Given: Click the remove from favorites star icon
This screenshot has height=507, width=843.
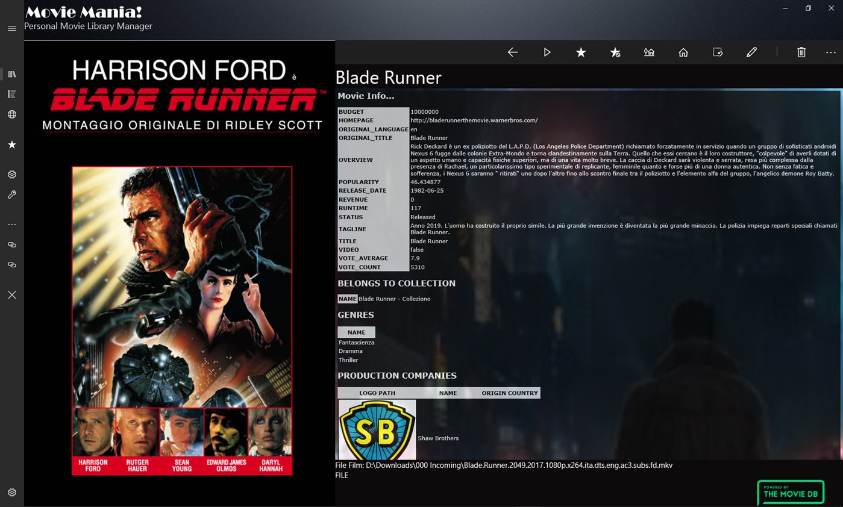Looking at the screenshot, I should [615, 53].
